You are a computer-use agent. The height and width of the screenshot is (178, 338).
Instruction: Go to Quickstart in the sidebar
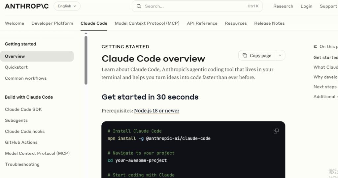point(17,67)
